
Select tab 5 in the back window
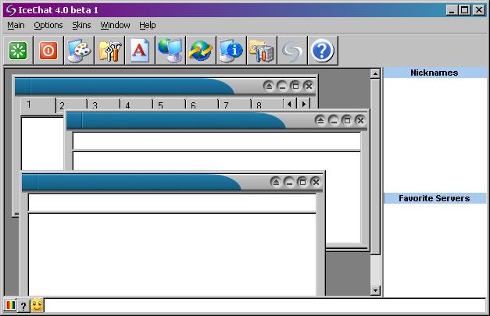[170, 105]
